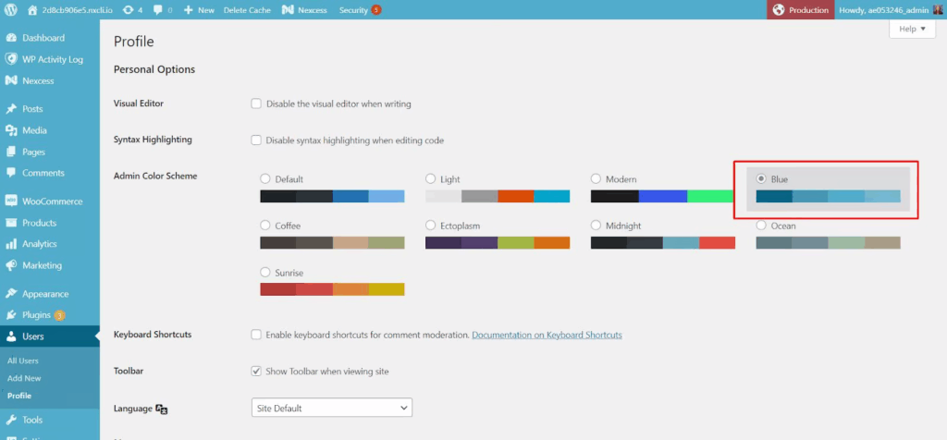
Task: Click the WP Activity Log shield icon
Action: click(11, 59)
